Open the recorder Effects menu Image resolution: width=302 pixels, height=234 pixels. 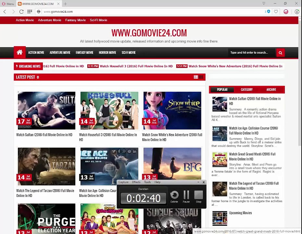pyautogui.click(x=136, y=182)
